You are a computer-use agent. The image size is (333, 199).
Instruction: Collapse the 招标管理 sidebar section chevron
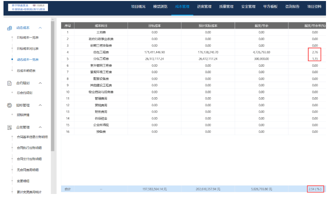[x=40, y=105]
